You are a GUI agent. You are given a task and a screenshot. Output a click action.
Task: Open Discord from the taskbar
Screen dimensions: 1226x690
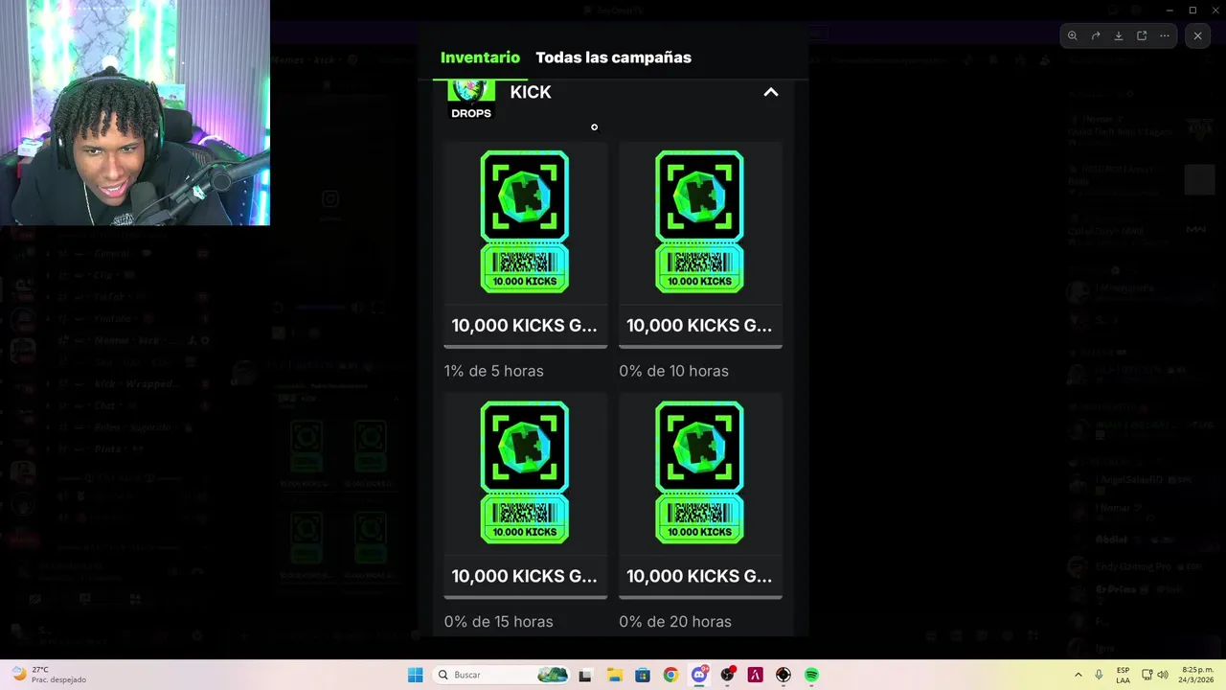pos(699,675)
